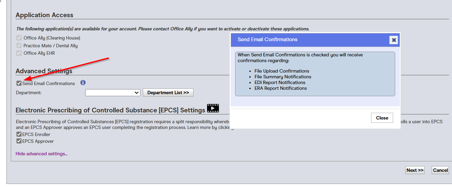Click the Cancel button
Viewport: 452px width, 187px height.
[440, 170]
